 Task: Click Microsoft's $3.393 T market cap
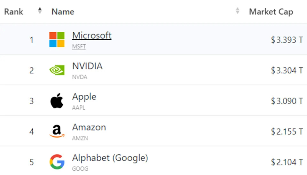pyautogui.click(x=287, y=40)
